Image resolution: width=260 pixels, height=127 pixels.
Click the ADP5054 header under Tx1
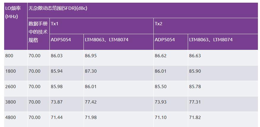pos(61,39)
